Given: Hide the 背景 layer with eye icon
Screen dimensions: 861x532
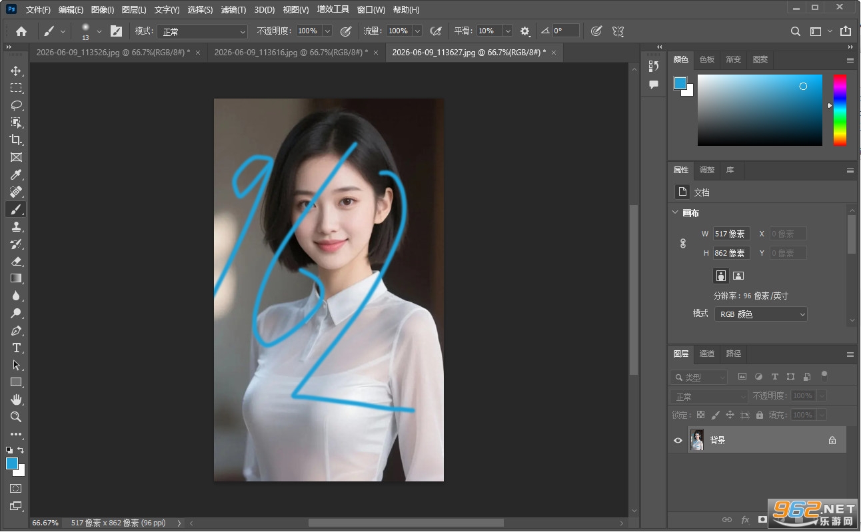Looking at the screenshot, I should (678, 440).
